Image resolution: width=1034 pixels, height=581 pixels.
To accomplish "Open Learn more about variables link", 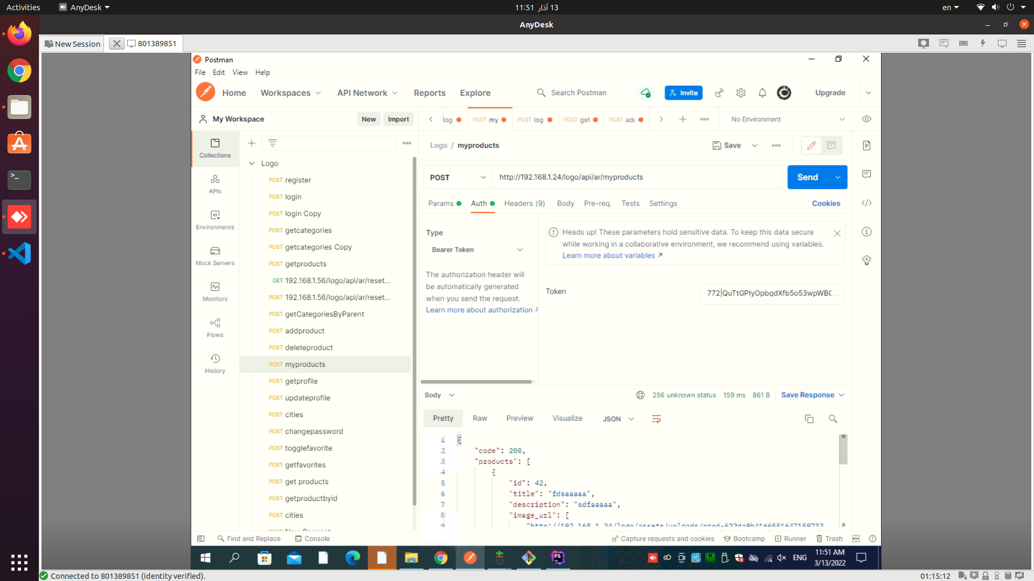I will tap(612, 256).
